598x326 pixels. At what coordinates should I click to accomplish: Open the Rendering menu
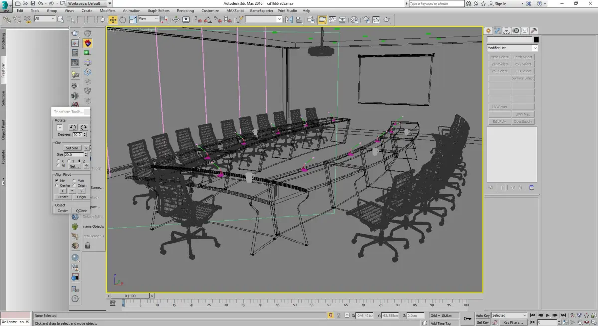[185, 10]
